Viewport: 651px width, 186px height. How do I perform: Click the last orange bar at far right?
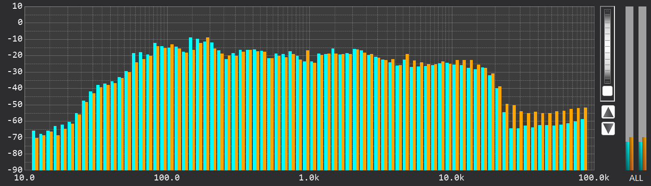point(585,138)
